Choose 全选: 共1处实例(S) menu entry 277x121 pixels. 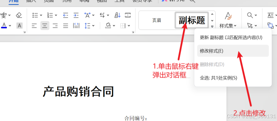pyautogui.click(x=233, y=78)
